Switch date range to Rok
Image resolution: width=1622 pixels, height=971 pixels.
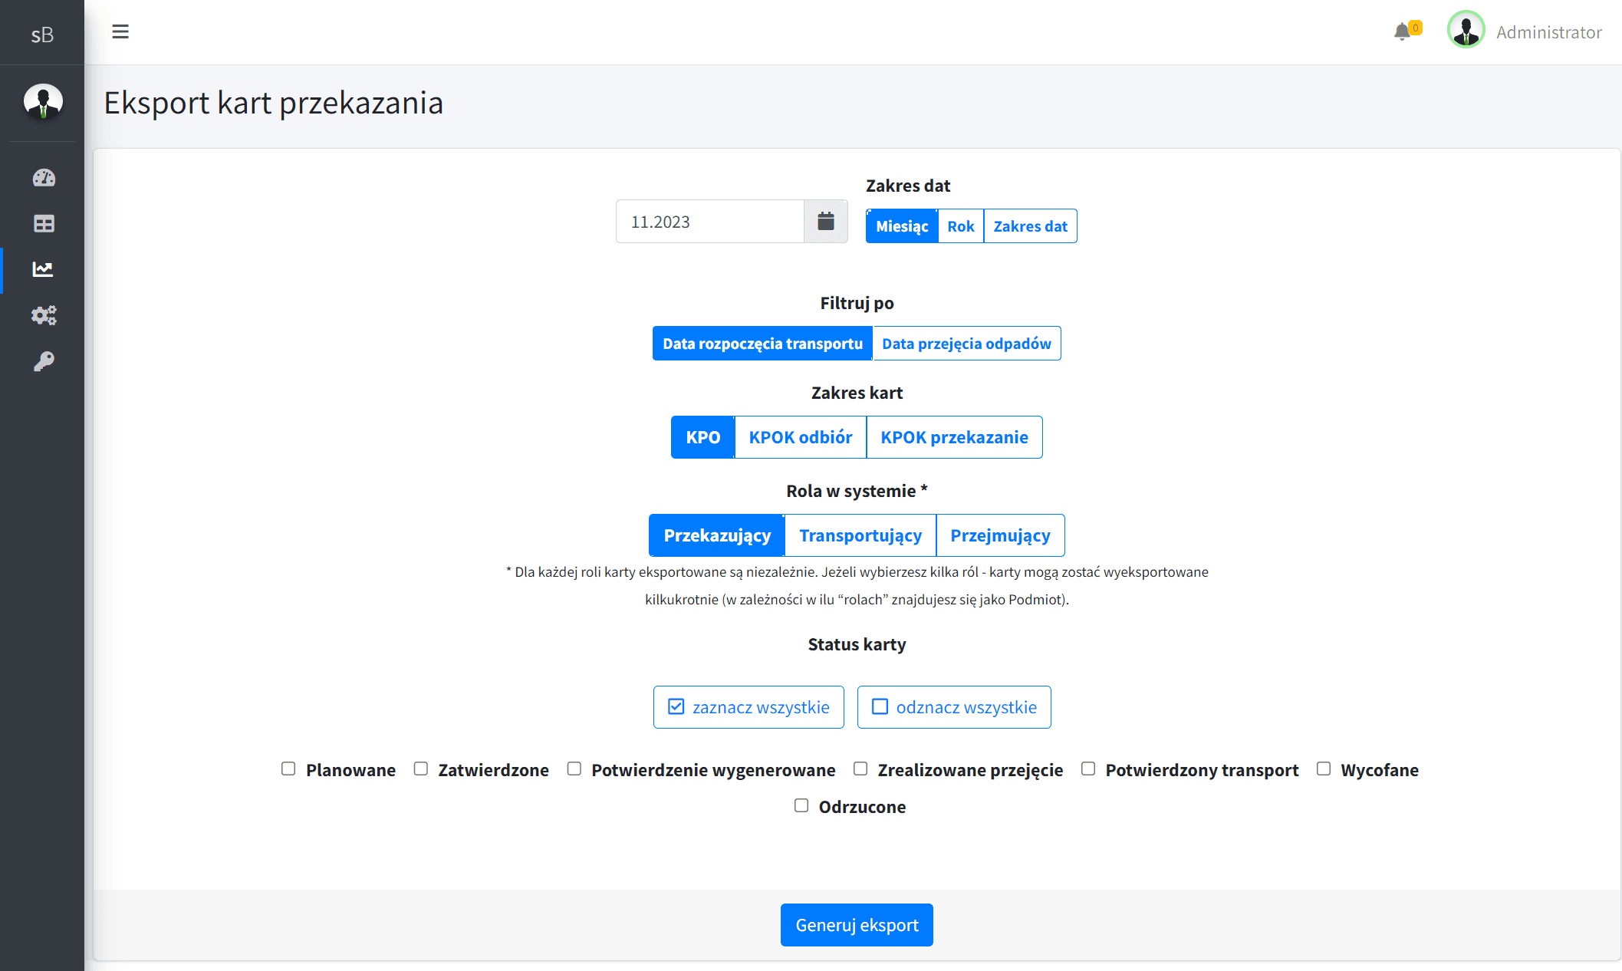960,226
